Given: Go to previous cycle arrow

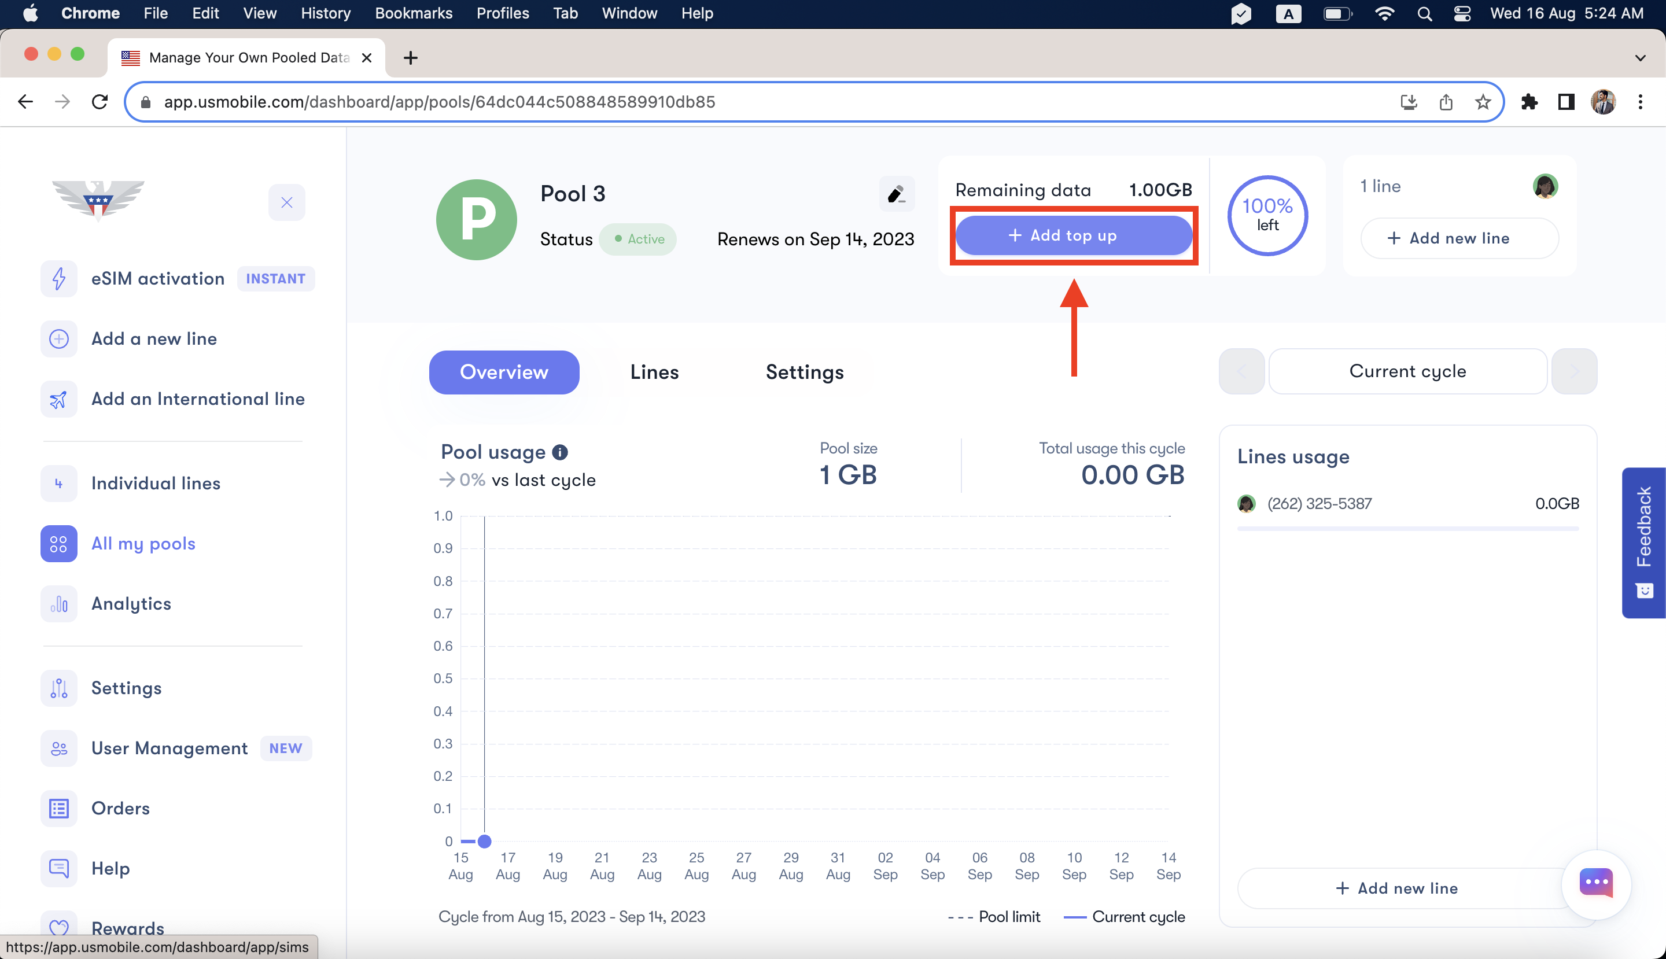Looking at the screenshot, I should [1241, 371].
